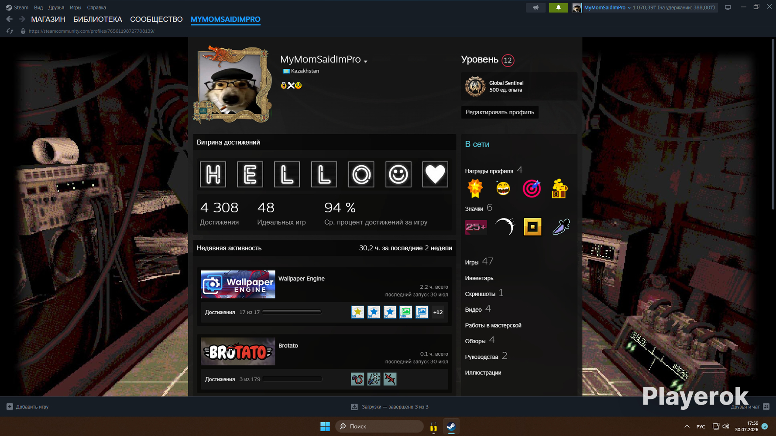Open the purple feather badge

(561, 227)
